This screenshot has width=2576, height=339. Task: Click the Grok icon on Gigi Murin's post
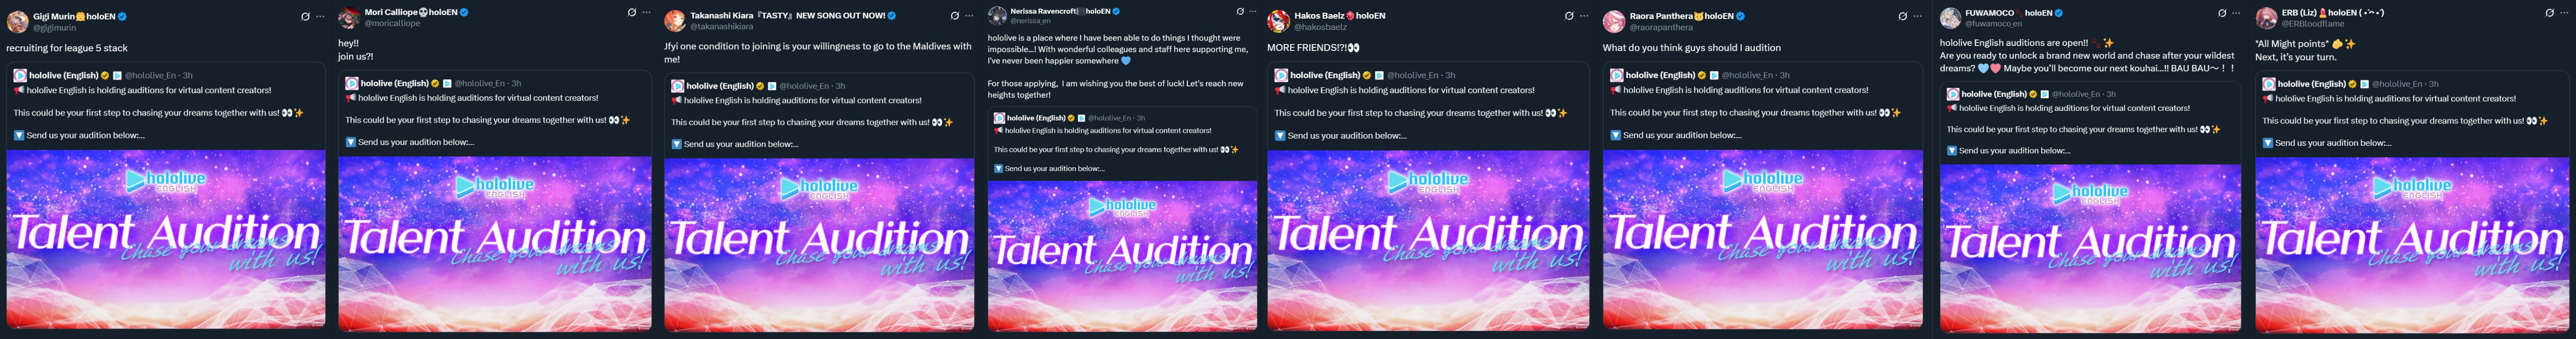pos(305,17)
